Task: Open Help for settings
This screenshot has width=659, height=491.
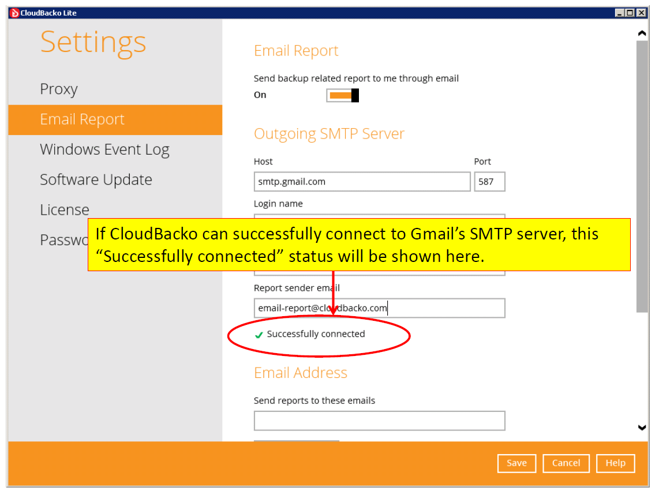Action: point(615,463)
